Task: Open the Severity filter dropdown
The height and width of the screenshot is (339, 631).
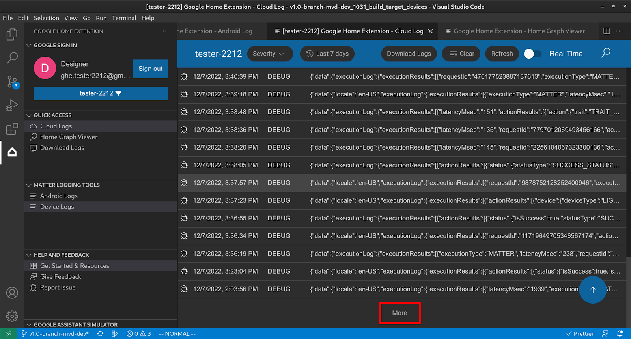Action: (x=269, y=54)
